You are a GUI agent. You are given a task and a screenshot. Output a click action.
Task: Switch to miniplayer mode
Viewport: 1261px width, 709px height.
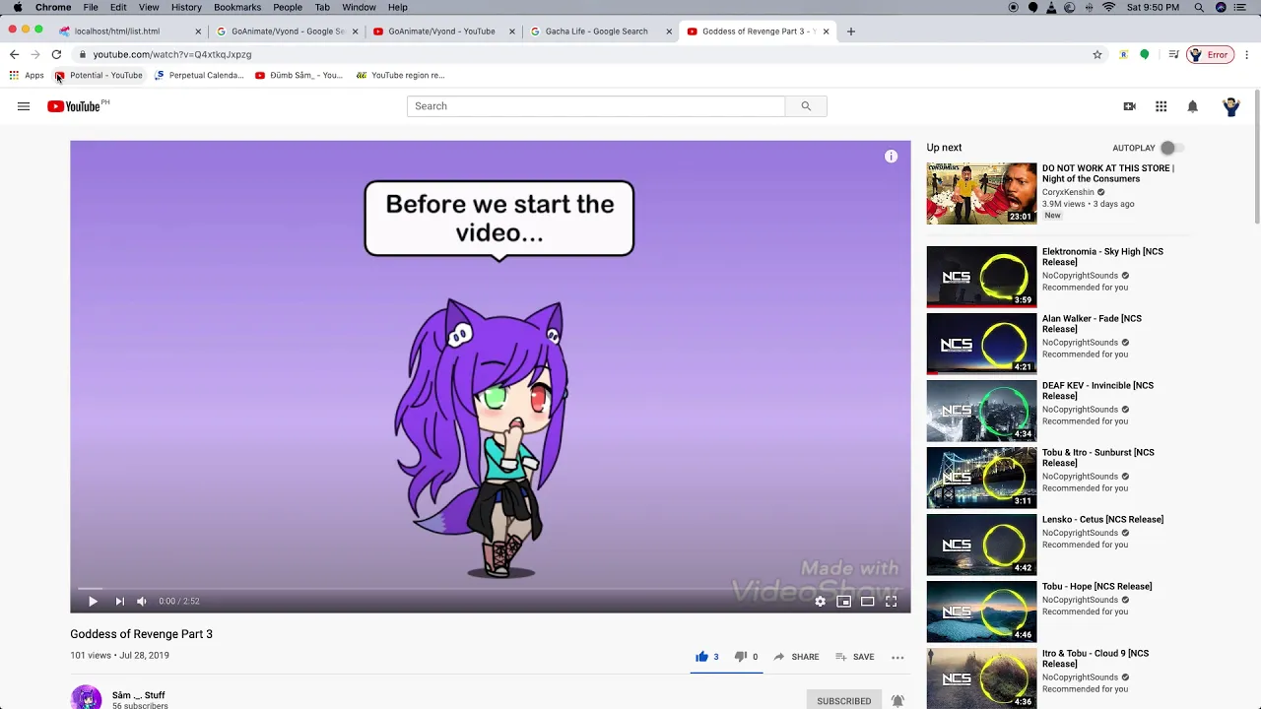(x=843, y=601)
